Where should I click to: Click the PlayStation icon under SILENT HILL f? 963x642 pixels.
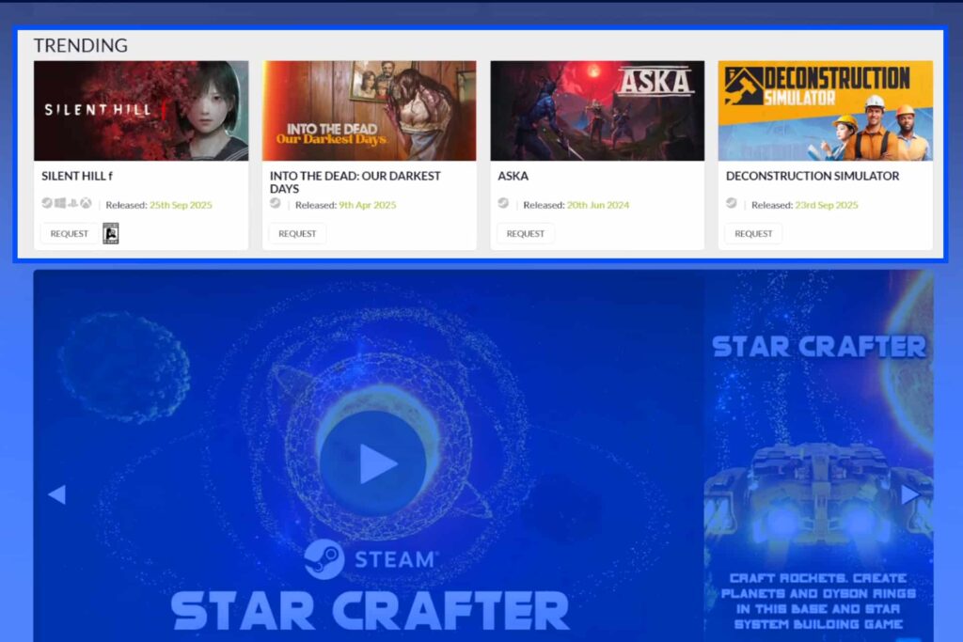click(73, 203)
